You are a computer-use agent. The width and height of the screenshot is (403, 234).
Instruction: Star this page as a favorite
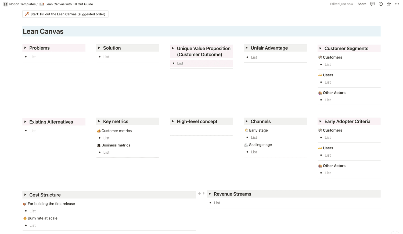tap(389, 4)
